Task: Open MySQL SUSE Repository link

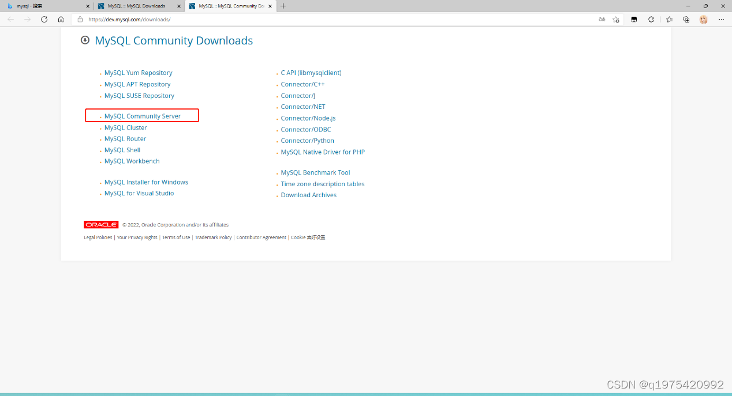Action: pos(139,96)
